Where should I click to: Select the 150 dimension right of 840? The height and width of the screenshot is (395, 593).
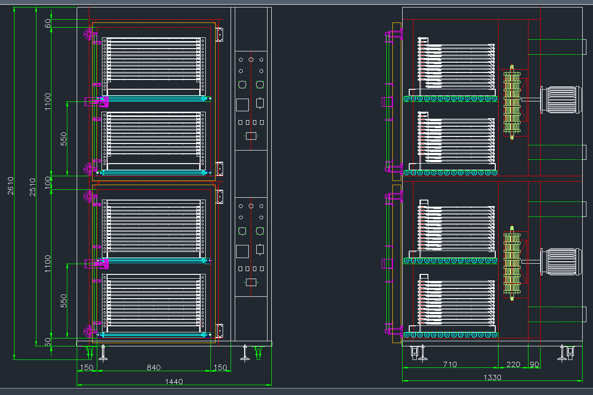(x=220, y=368)
